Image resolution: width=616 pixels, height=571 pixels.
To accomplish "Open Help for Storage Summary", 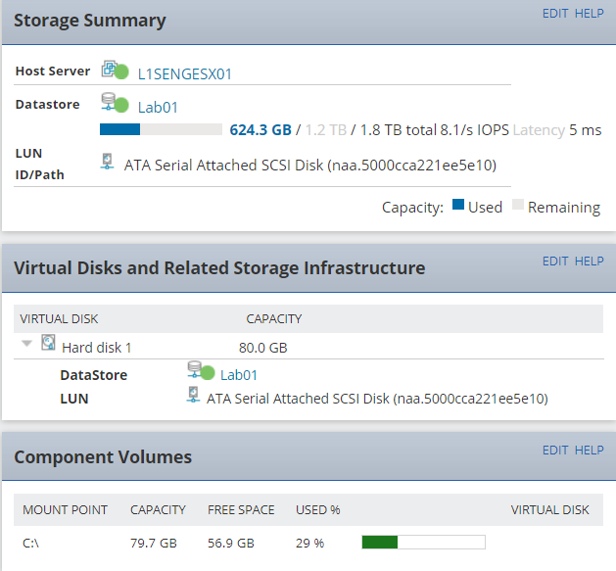I will tap(589, 14).
